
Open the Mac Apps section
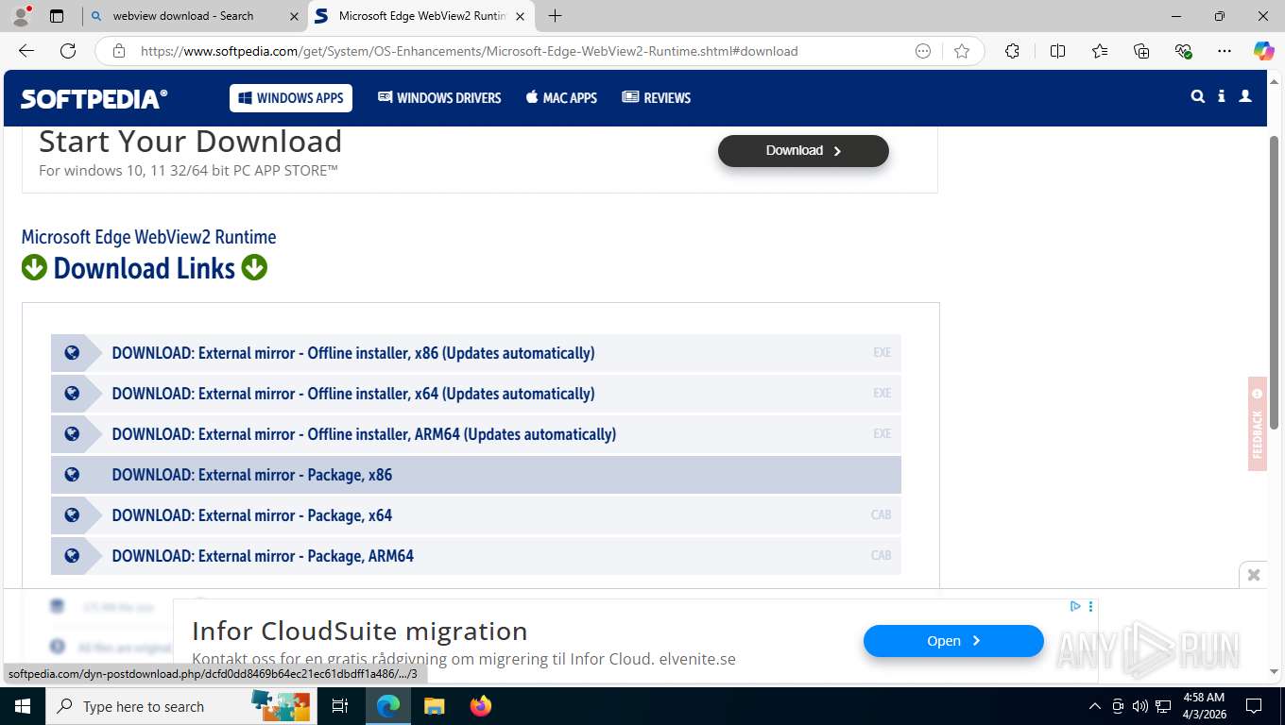coord(562,98)
